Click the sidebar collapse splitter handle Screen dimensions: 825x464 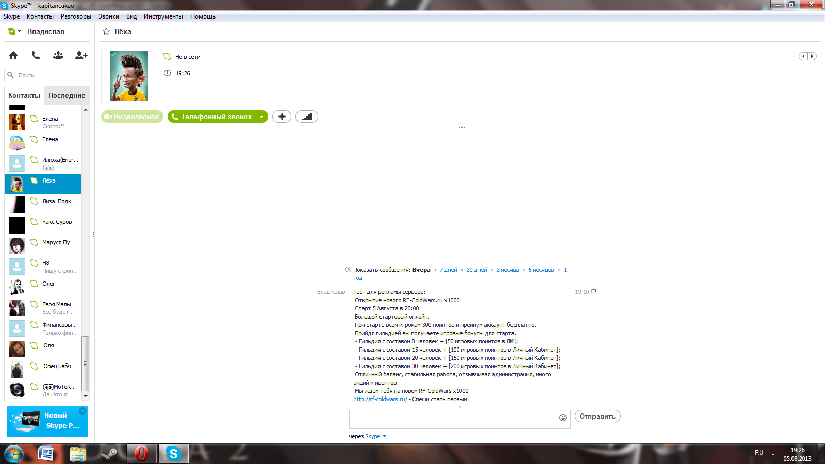pos(93,235)
